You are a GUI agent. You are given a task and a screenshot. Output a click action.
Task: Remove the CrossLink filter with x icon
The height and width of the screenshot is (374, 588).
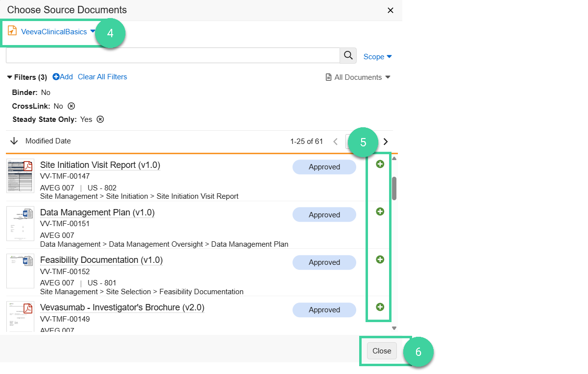(71, 106)
